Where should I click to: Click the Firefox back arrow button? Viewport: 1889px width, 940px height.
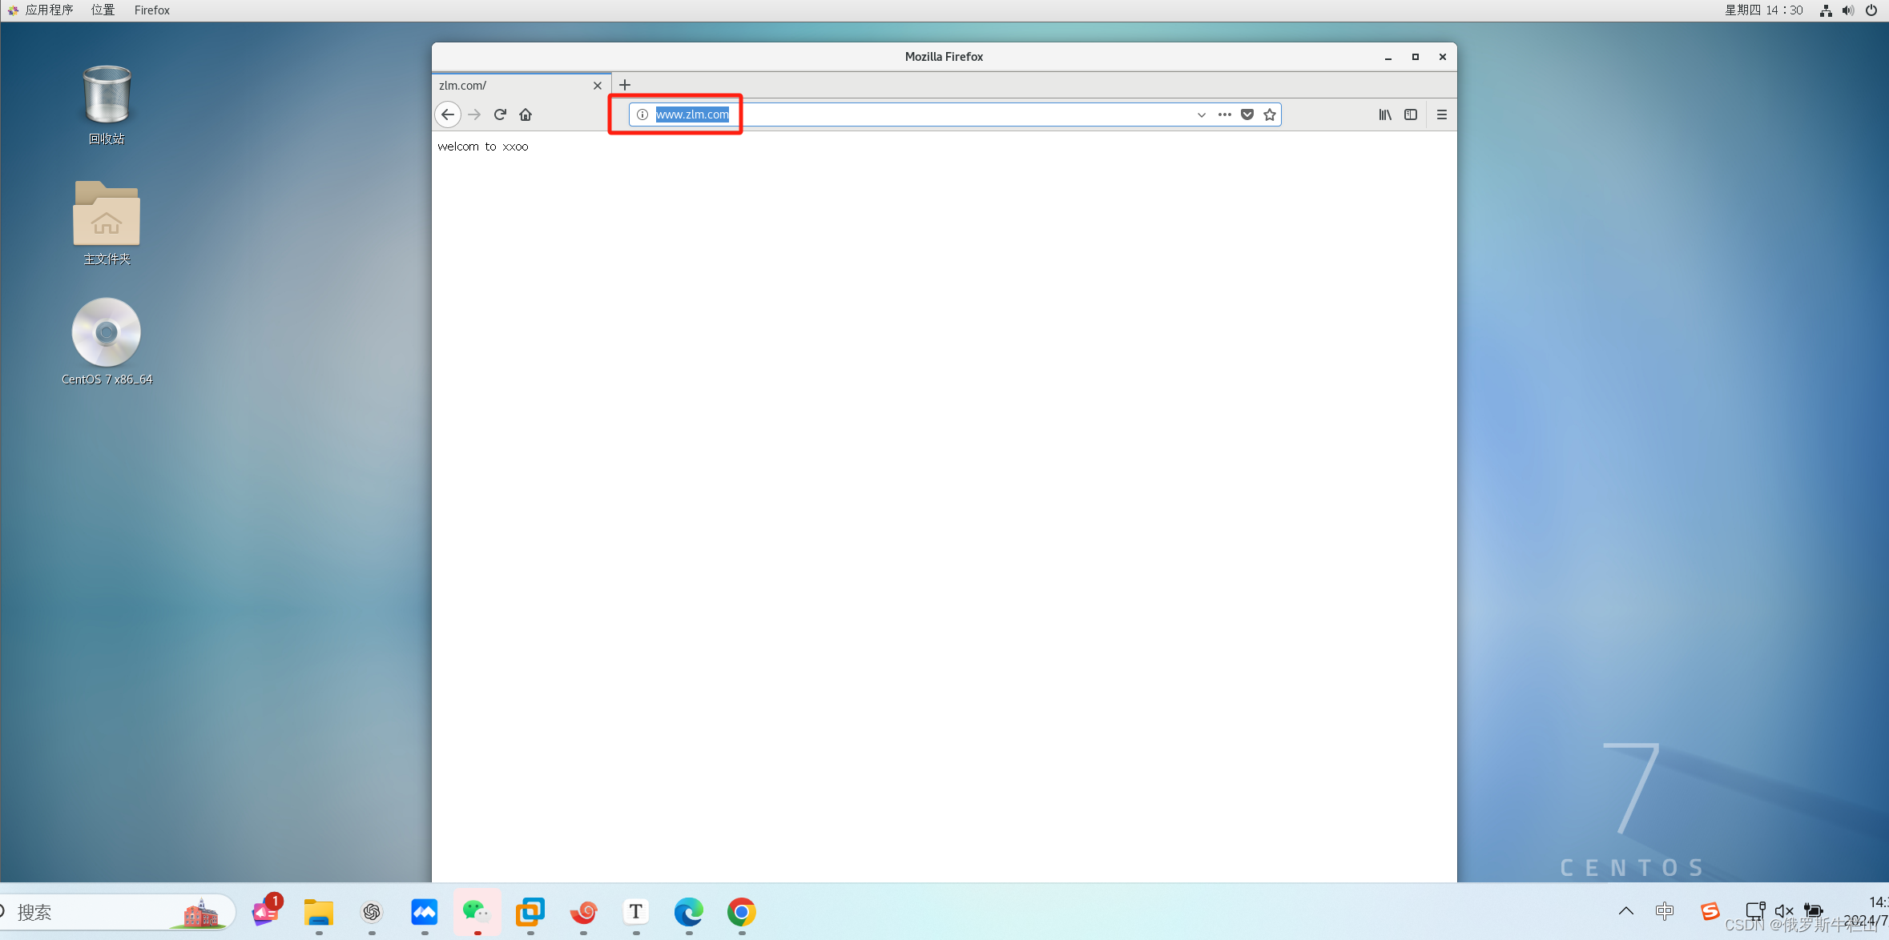tap(448, 114)
